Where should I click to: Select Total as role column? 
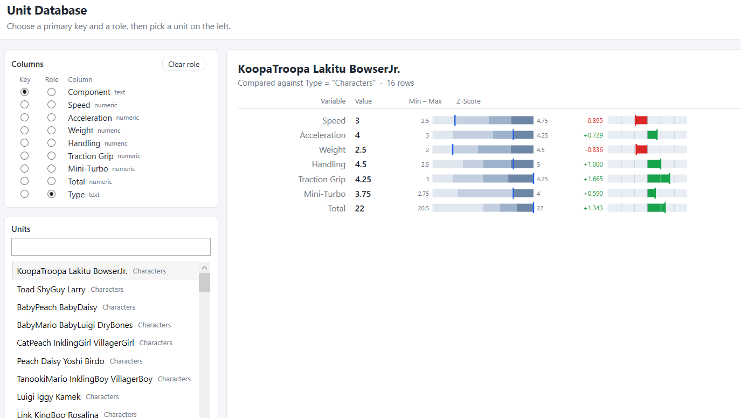click(x=51, y=181)
